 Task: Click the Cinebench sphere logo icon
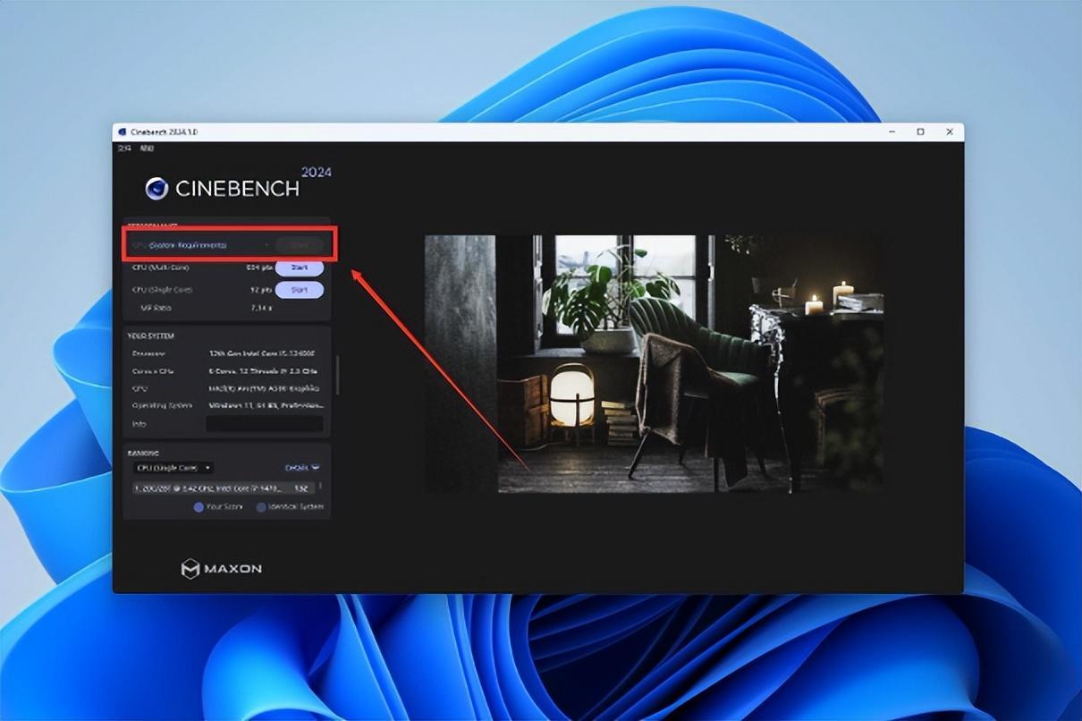point(156,188)
